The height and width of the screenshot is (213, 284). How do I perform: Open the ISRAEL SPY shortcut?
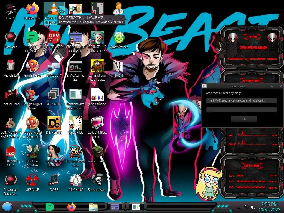(x=54, y=69)
